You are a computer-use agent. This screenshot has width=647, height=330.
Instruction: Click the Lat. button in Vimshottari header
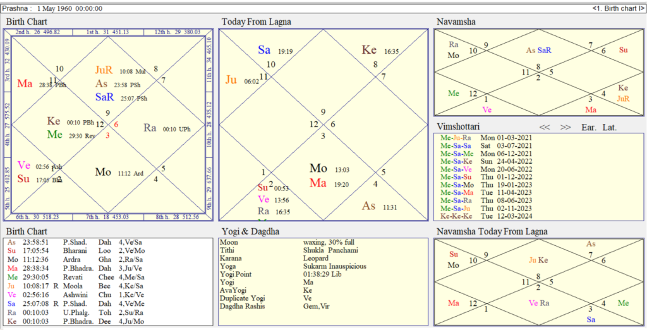[x=610, y=127]
